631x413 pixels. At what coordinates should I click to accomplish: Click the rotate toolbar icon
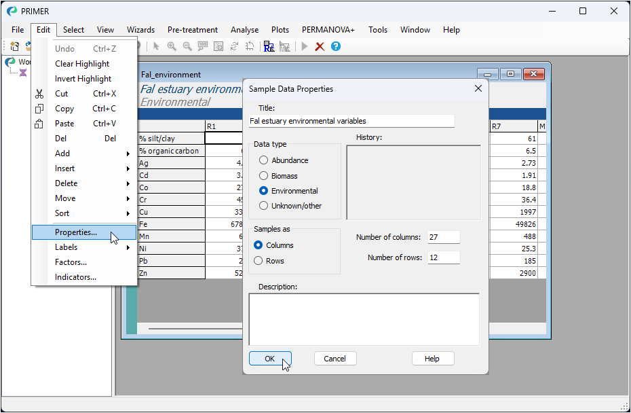(234, 46)
